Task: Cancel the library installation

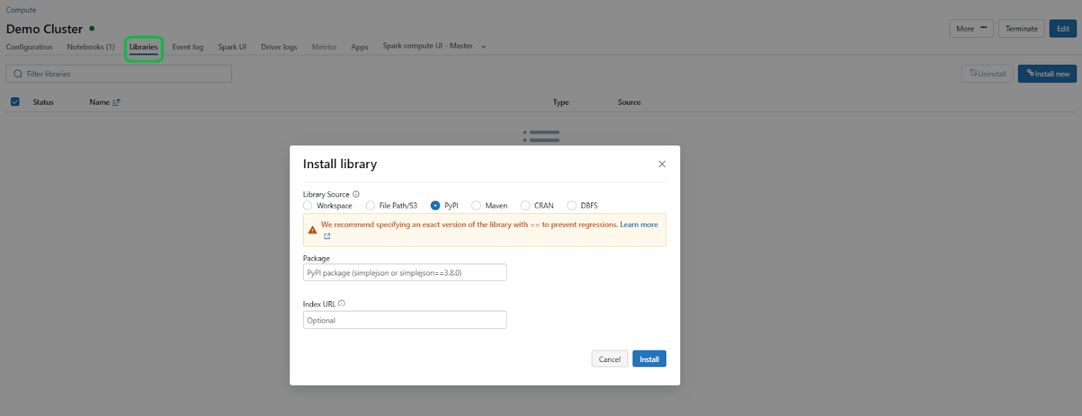Action: coord(609,359)
